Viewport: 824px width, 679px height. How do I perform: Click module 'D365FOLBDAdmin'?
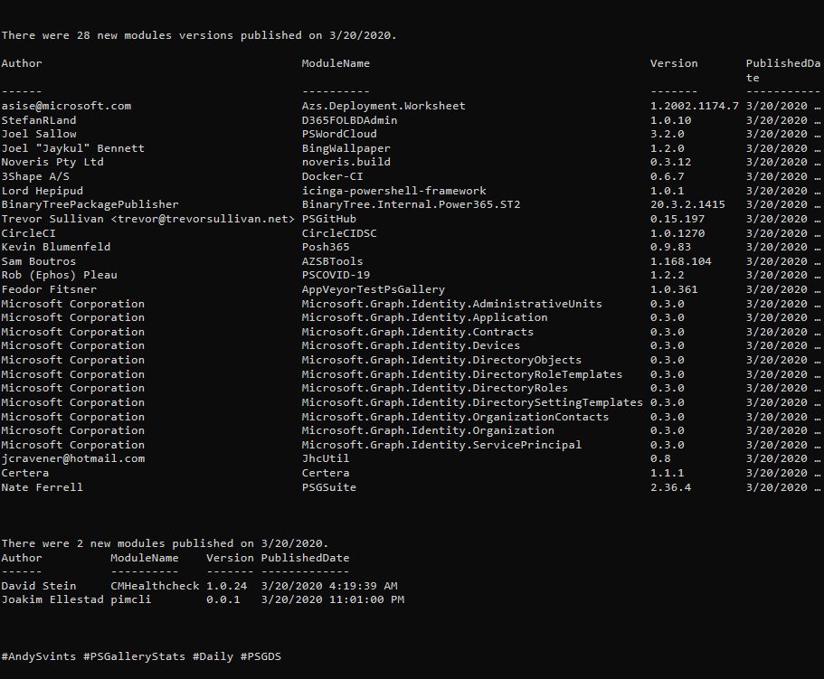[349, 120]
